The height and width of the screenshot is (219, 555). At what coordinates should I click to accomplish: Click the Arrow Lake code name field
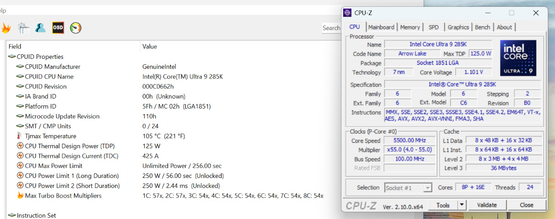tap(412, 53)
